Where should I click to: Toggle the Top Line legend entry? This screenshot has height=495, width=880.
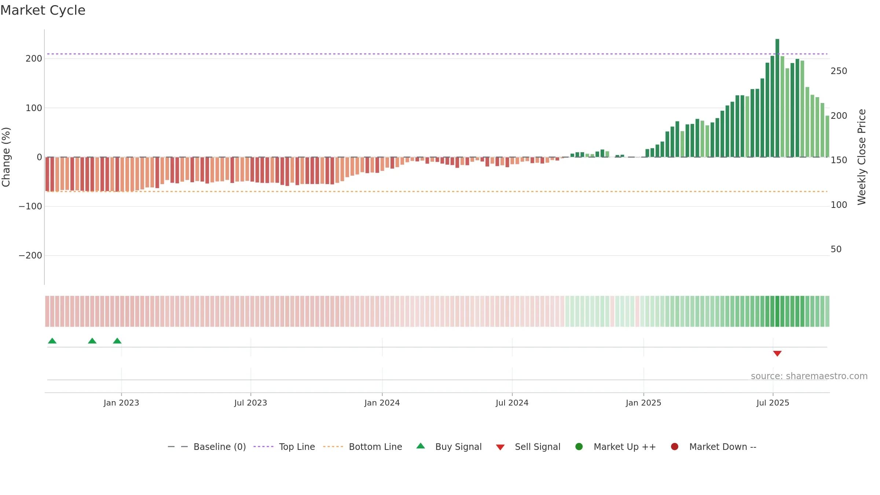click(284, 447)
